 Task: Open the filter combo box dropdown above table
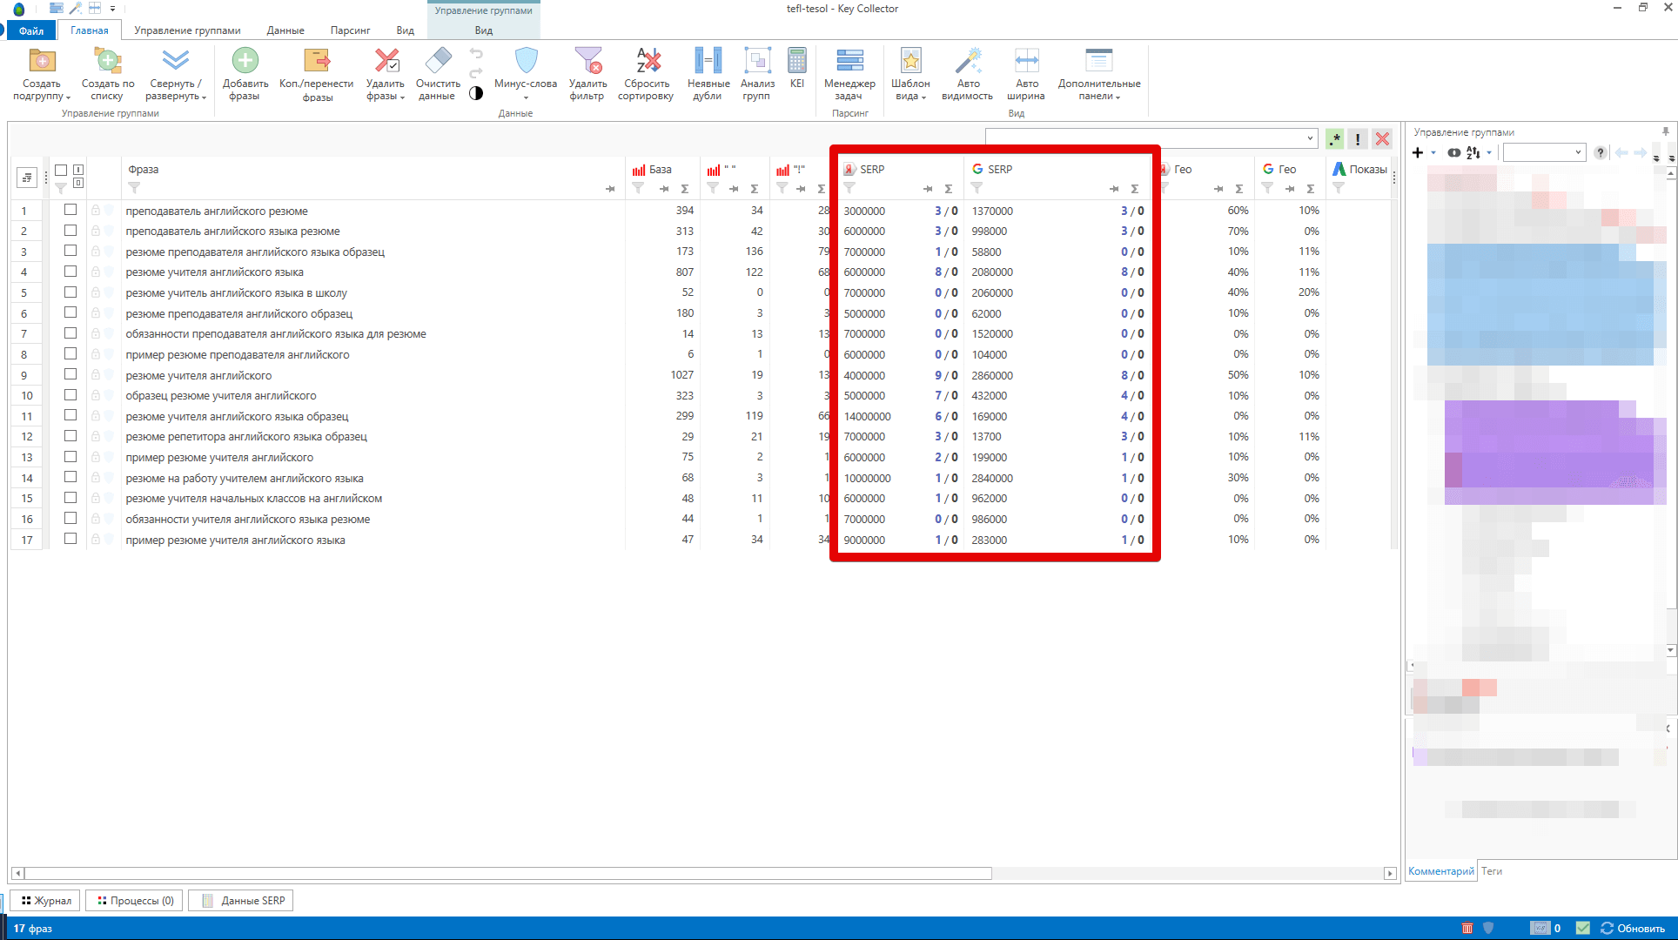tap(1309, 138)
